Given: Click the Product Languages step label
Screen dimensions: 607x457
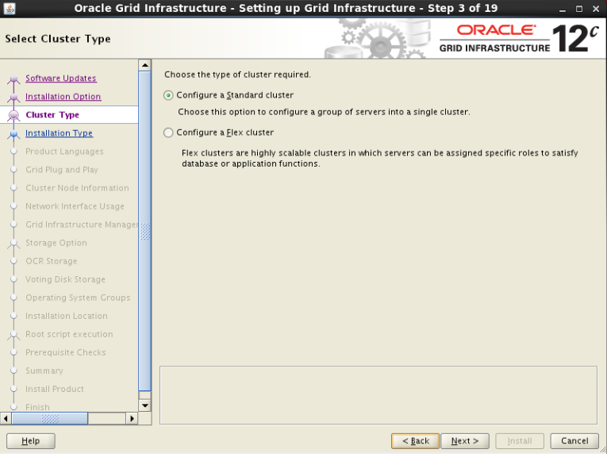Looking at the screenshot, I should 64,152.
